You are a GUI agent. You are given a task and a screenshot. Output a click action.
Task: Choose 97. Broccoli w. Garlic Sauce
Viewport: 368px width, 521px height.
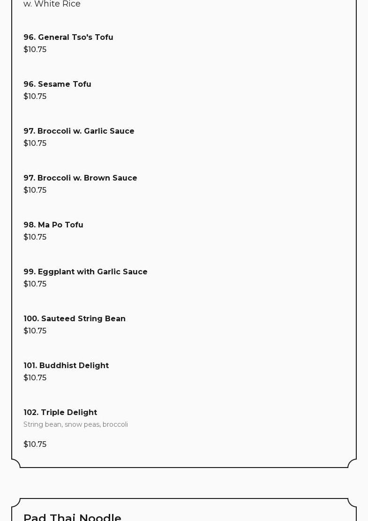point(79,131)
